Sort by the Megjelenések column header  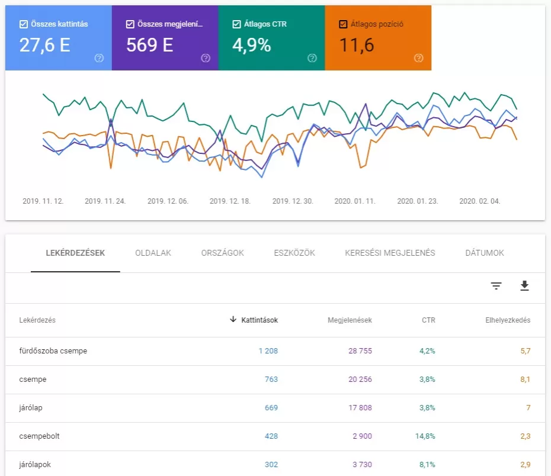(x=350, y=320)
